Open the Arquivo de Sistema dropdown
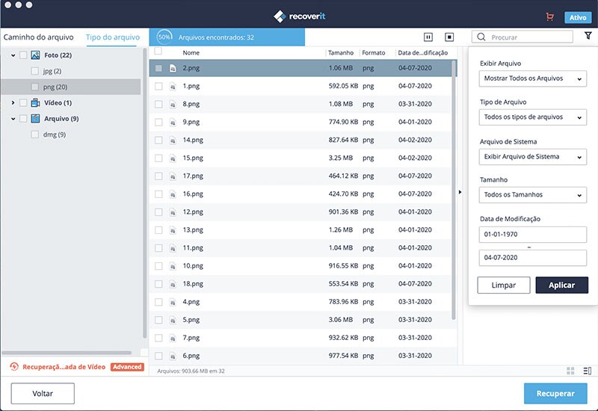Viewport: 598px width, 411px height. tap(533, 157)
